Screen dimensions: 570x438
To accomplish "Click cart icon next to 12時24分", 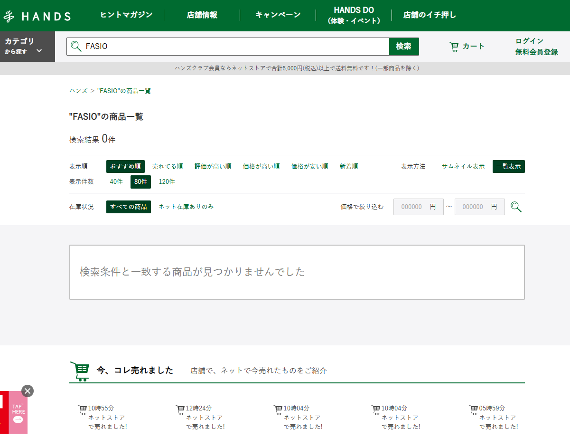I will (x=180, y=409).
